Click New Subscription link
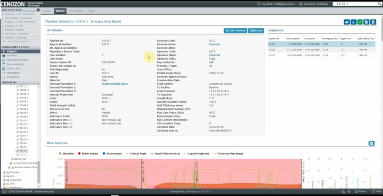The width and height of the screenshot is (383, 196). click(x=18, y=42)
